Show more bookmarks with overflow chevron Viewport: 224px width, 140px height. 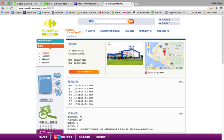click(222, 12)
